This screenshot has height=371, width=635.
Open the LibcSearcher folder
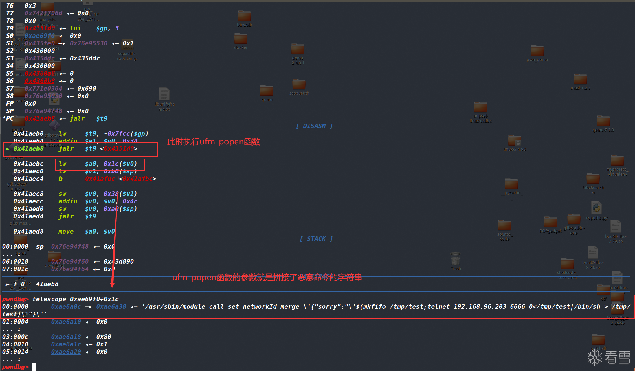pos(593,179)
